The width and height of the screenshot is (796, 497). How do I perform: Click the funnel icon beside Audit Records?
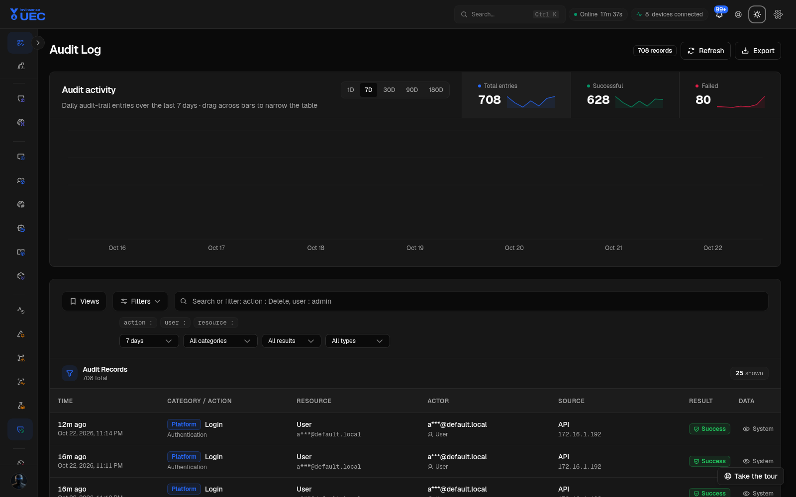click(x=70, y=373)
